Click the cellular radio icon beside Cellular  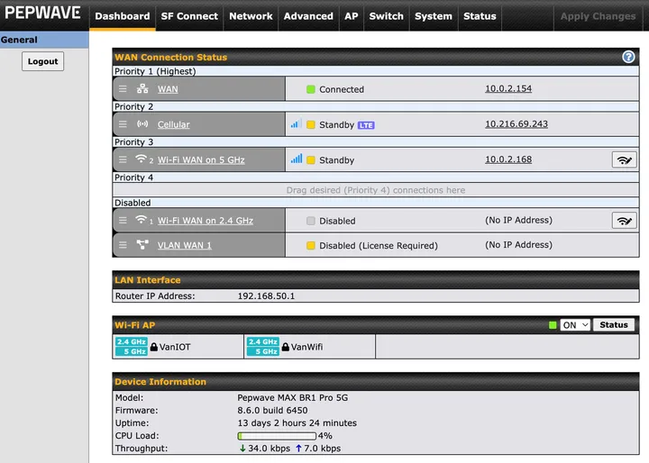click(142, 123)
